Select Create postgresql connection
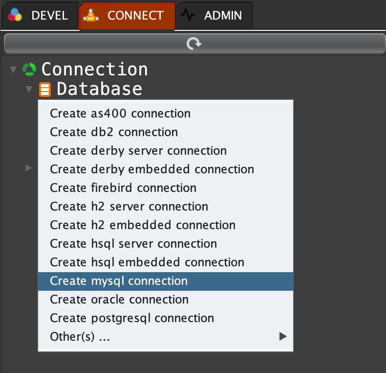This screenshot has height=373, width=386. 132,318
